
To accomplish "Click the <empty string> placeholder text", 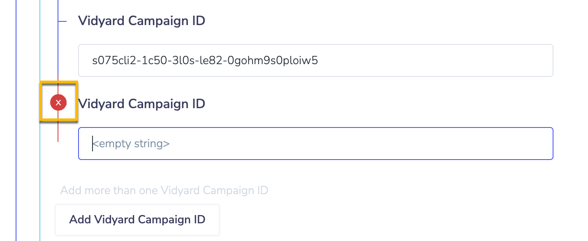I will point(131,144).
